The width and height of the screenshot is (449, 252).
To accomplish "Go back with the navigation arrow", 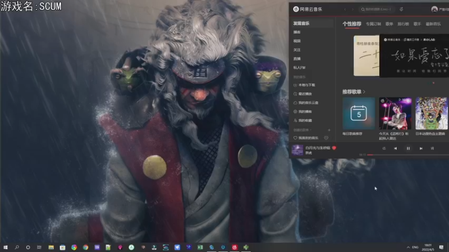I will point(345,10).
